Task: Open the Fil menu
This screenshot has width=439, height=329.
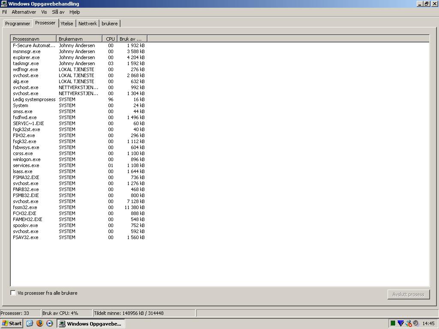Action: click(4, 12)
